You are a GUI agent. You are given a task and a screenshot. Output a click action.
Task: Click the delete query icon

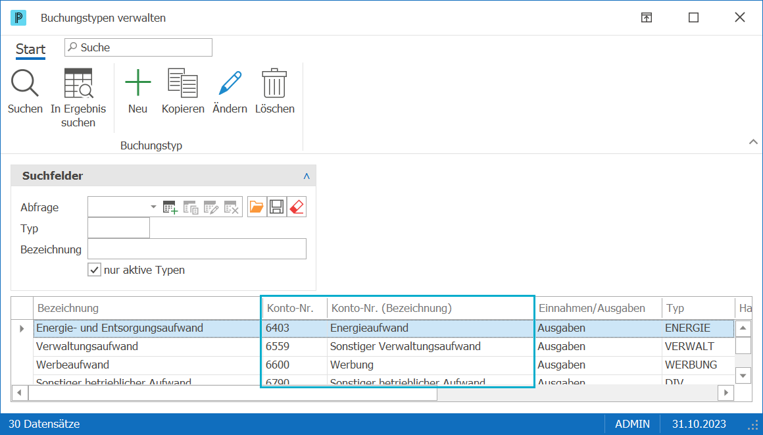231,207
